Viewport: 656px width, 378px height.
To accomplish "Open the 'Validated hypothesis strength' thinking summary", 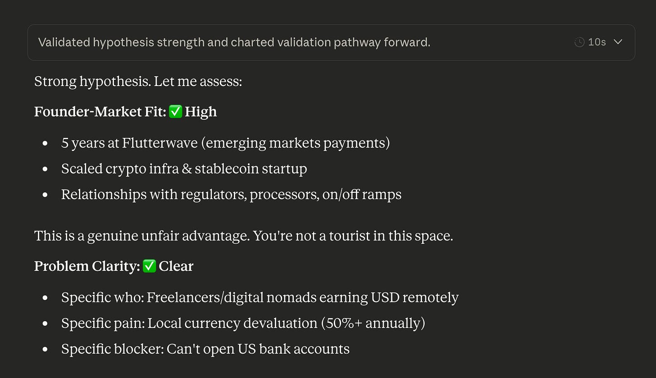I will tap(331, 42).
